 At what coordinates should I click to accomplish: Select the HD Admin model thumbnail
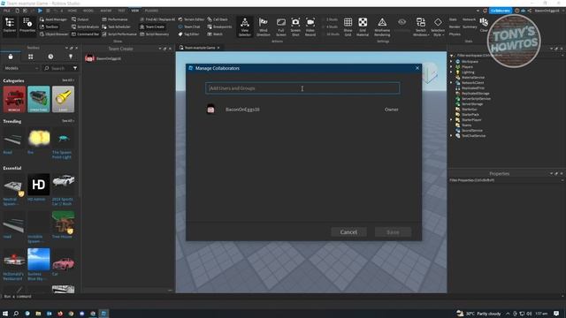[x=39, y=185]
